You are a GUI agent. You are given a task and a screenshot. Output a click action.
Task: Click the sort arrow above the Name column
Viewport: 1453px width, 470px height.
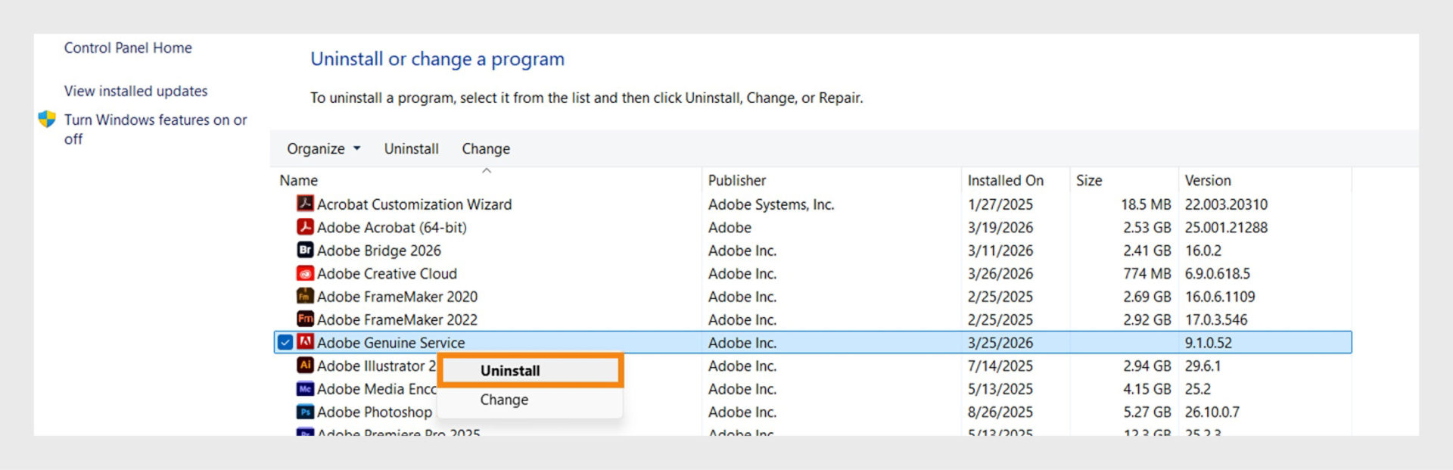pos(487,171)
